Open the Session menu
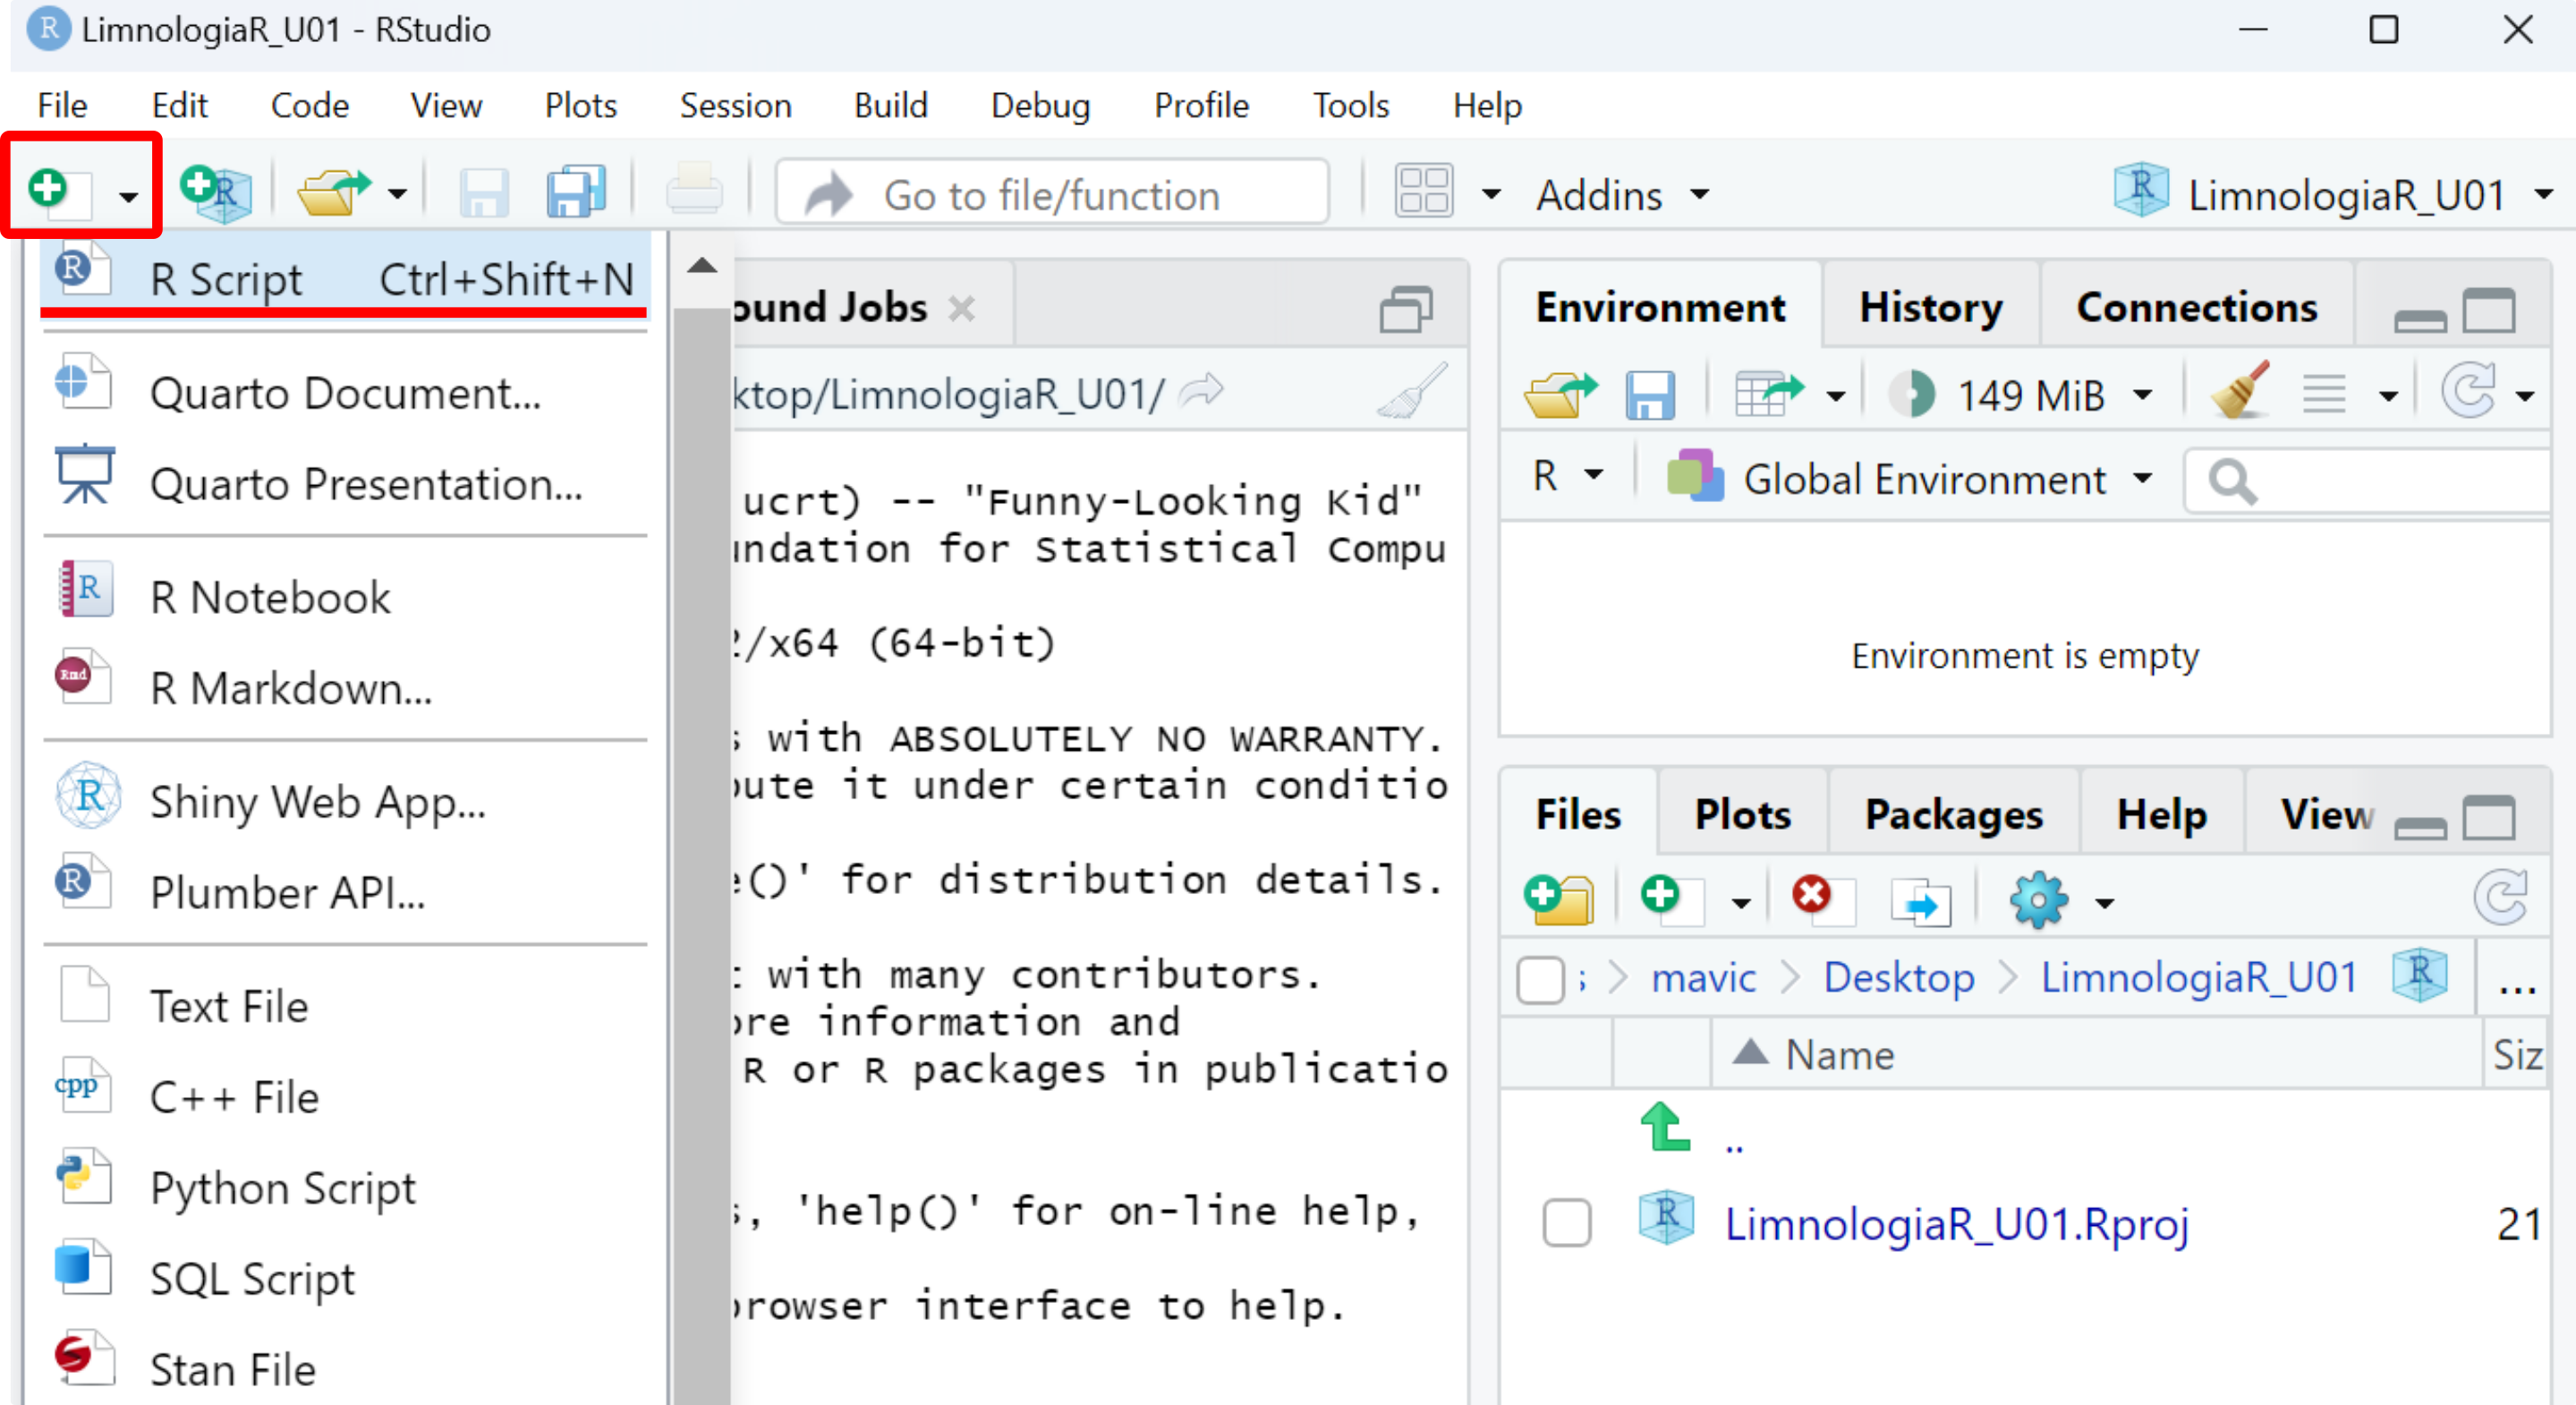 pyautogui.click(x=735, y=105)
